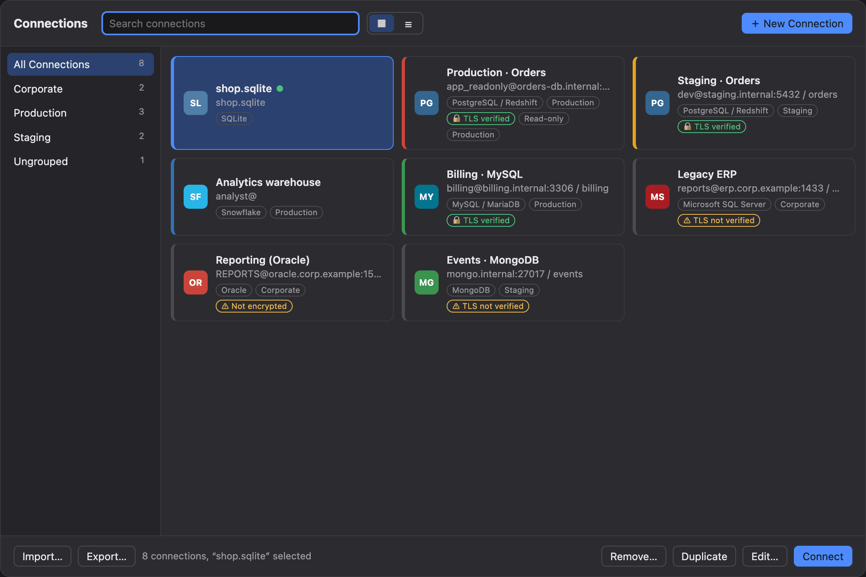Click TLS verified badge on Billing · MySQL
Screen dimensions: 866x577
(x=481, y=220)
